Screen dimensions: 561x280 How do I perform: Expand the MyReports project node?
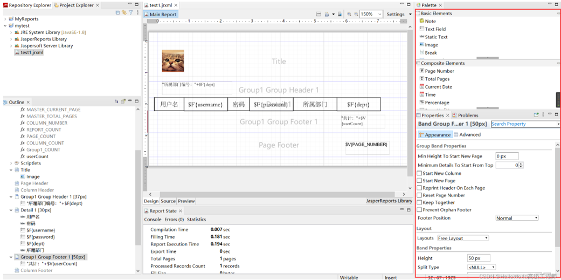[x=5, y=19]
